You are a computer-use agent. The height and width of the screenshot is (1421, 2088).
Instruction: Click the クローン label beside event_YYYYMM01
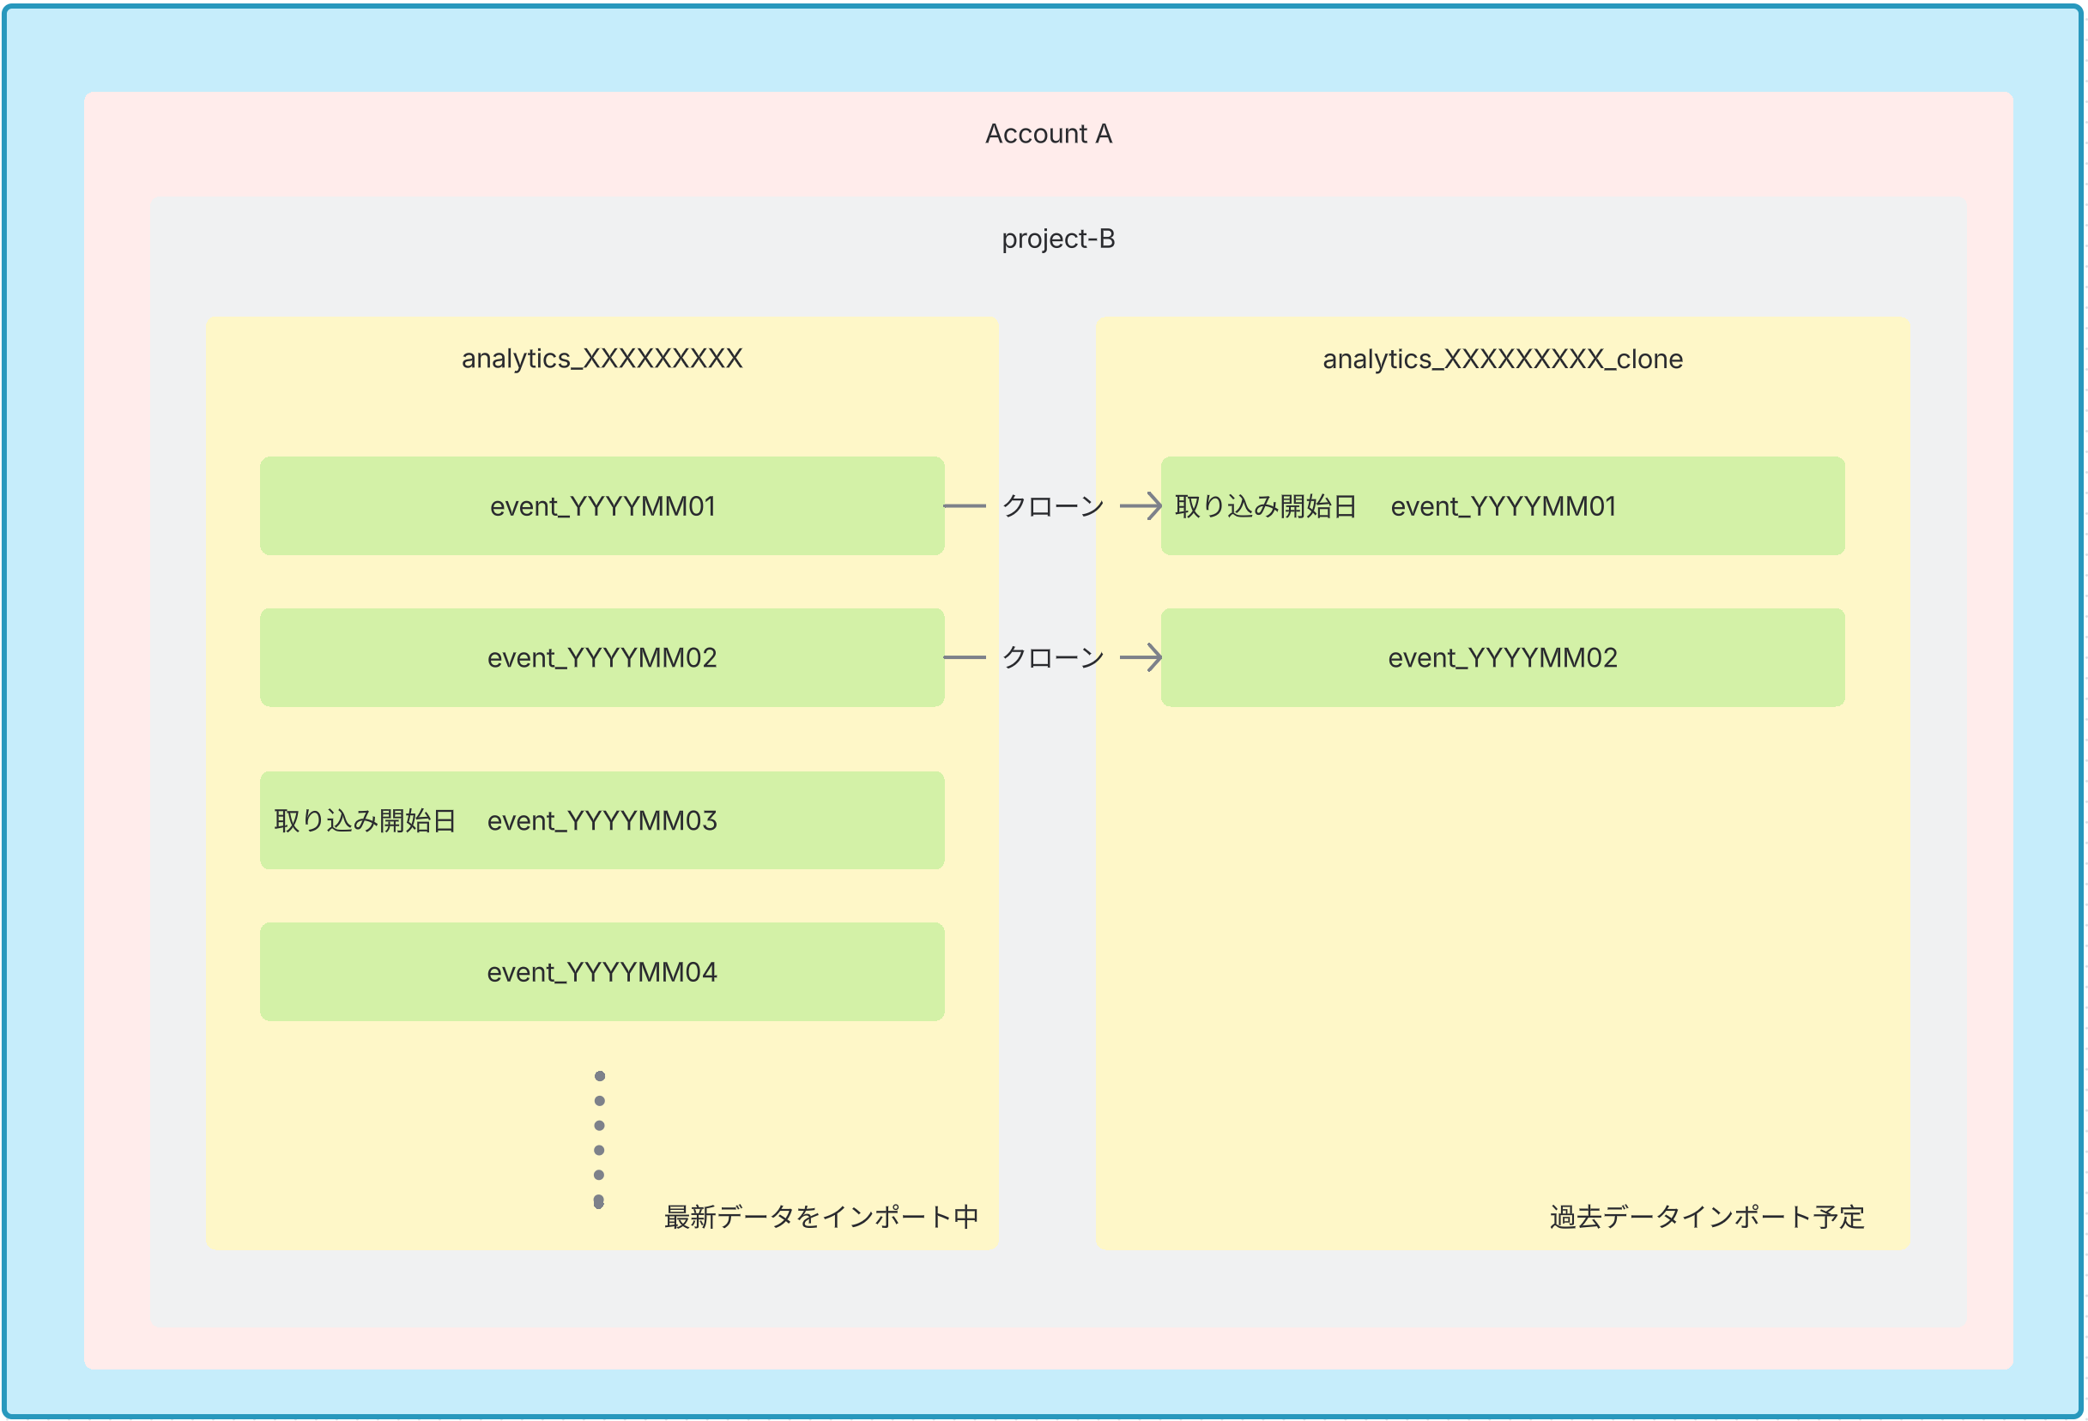coord(1052,505)
